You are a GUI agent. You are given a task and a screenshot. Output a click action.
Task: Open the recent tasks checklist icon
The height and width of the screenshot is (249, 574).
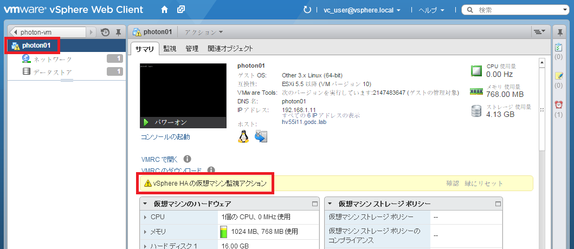point(559,48)
